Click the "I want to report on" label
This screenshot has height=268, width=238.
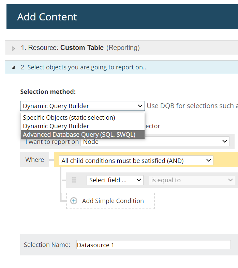tap(52, 142)
